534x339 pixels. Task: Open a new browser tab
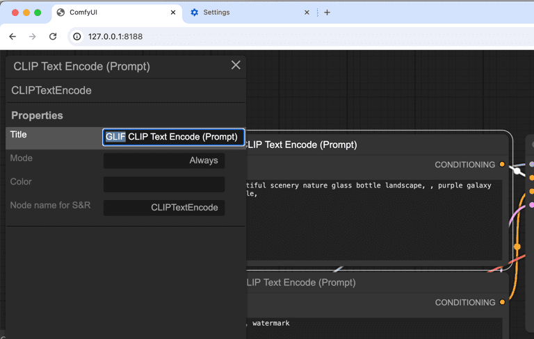click(x=327, y=13)
